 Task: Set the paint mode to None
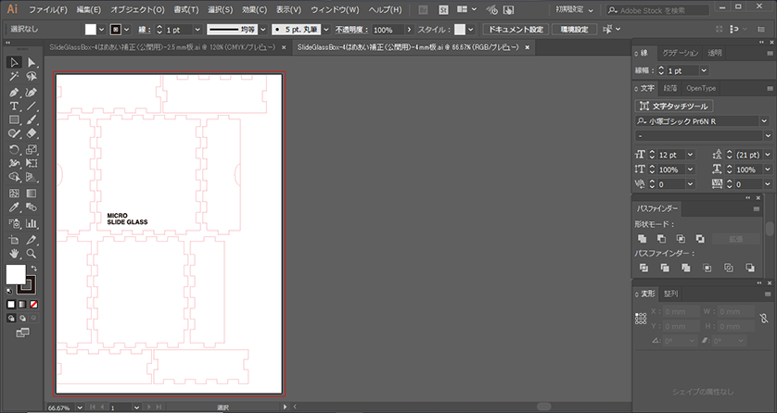coord(34,304)
